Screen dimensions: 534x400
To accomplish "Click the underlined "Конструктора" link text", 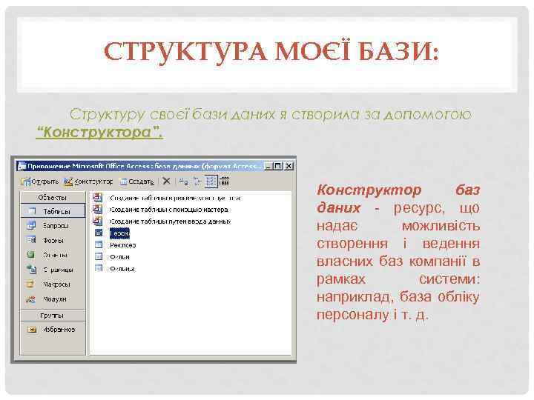I will point(99,133).
